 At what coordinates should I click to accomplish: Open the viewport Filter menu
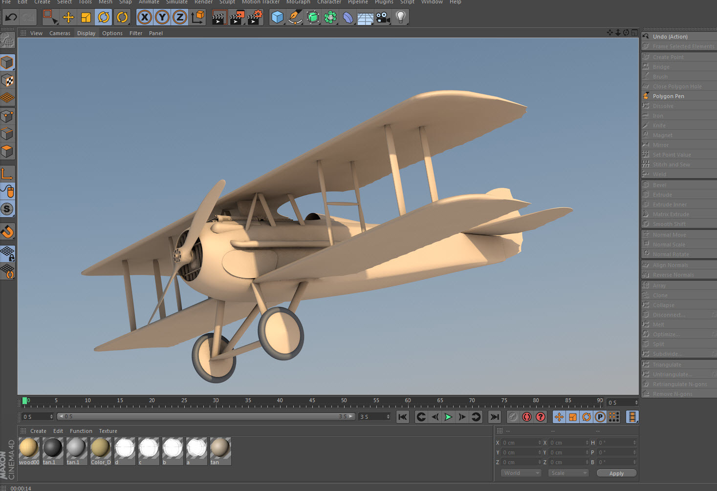pyautogui.click(x=136, y=33)
